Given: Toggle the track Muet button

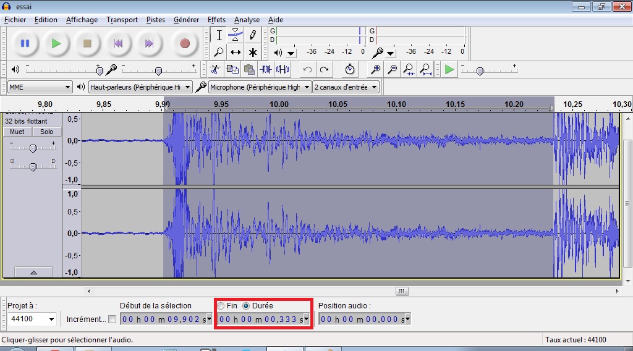Looking at the screenshot, I should click(x=17, y=132).
